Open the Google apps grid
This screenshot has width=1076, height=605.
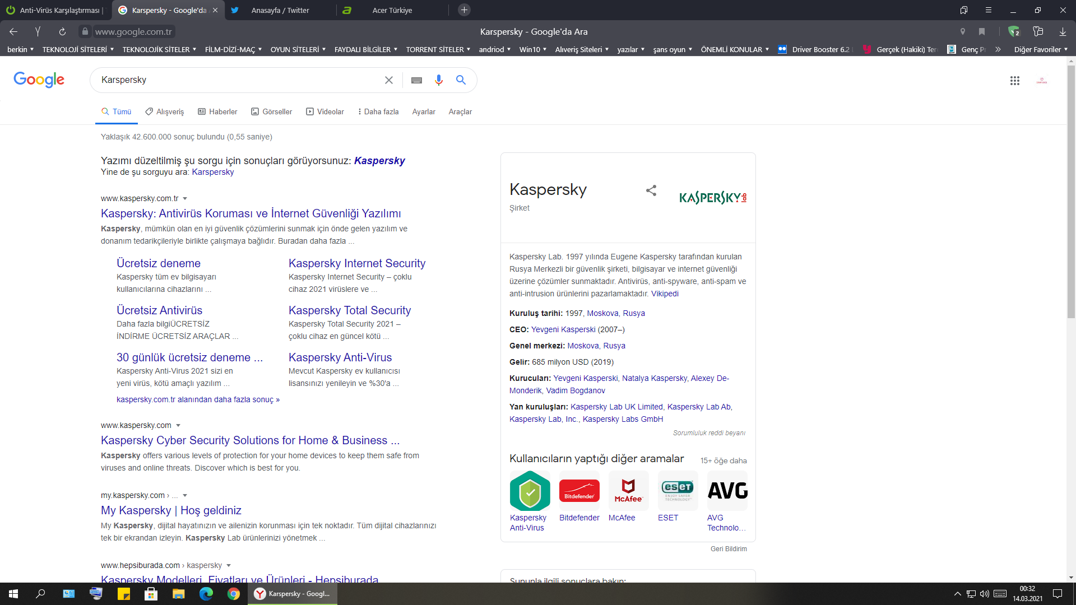pos(1014,81)
